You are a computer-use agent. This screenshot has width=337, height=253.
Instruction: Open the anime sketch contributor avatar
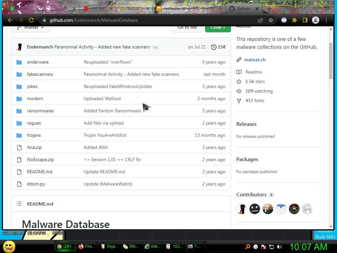[x=307, y=209]
